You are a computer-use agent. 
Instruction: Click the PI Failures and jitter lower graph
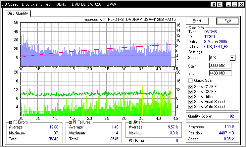click(x=98, y=94)
